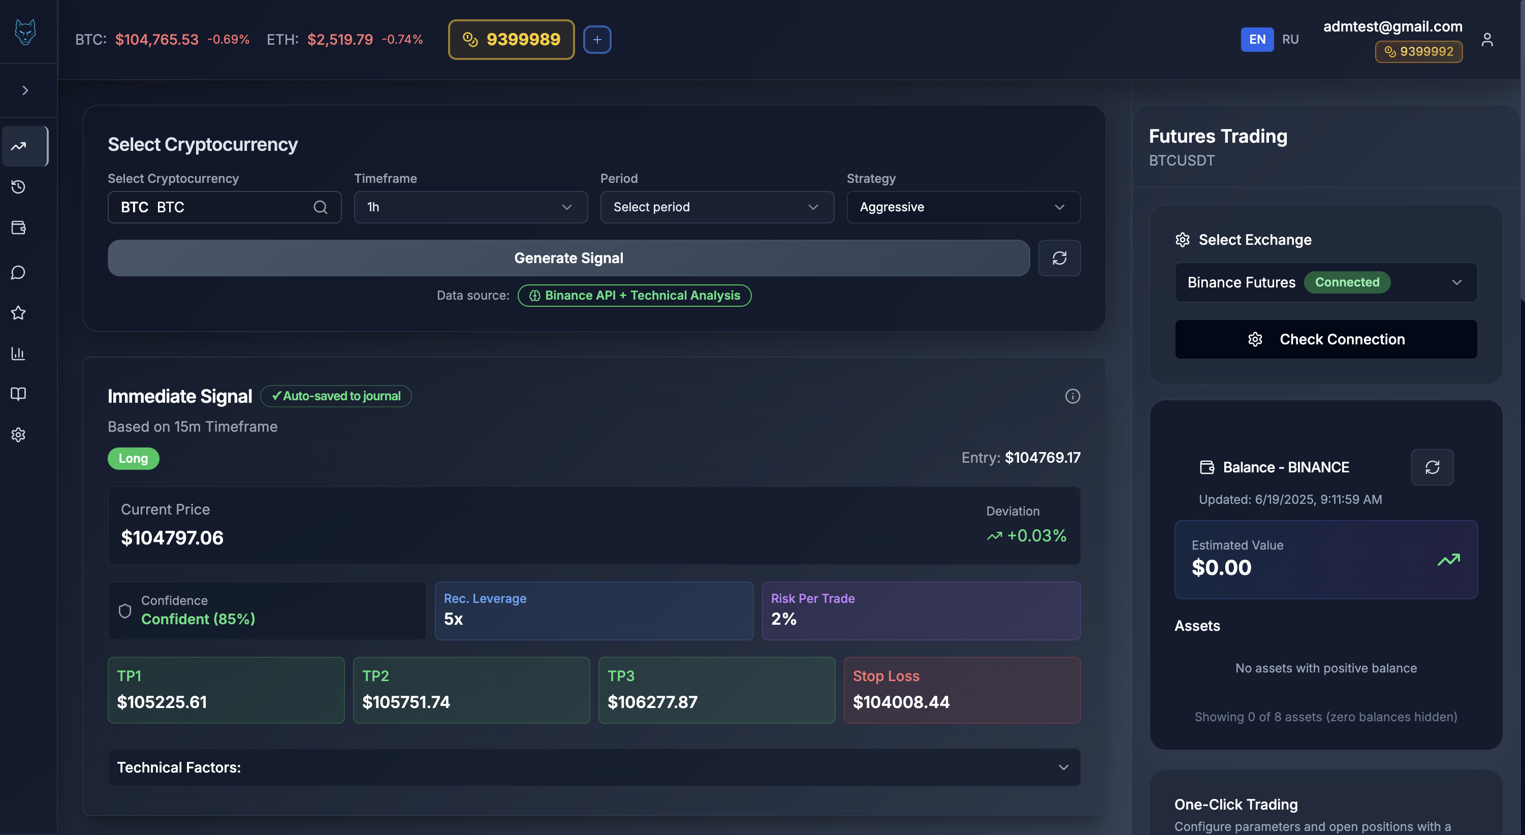
Task: Open the wallet icon in sidebar
Action: (x=18, y=228)
